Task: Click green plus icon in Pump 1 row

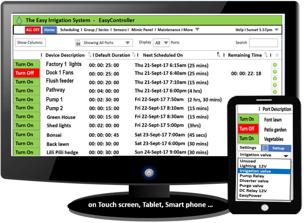Action: pos(275,92)
